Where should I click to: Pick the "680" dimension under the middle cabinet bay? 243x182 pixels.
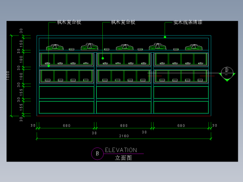(124, 126)
